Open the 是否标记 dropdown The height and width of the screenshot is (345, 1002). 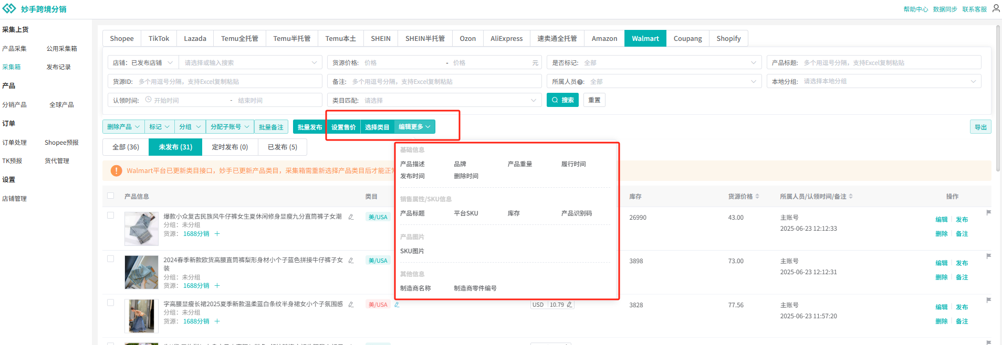coord(654,62)
